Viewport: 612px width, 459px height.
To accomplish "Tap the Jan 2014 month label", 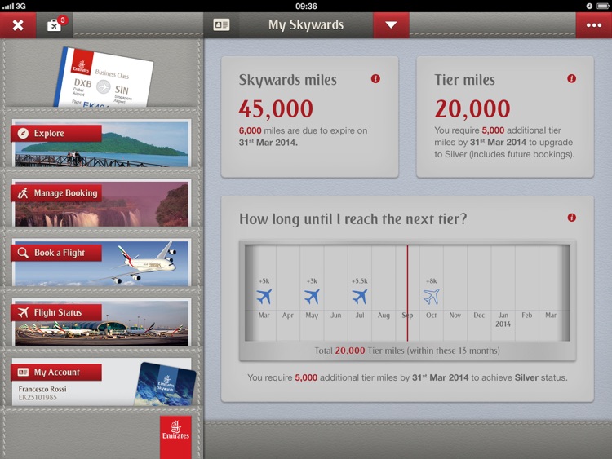I will pos(503,320).
